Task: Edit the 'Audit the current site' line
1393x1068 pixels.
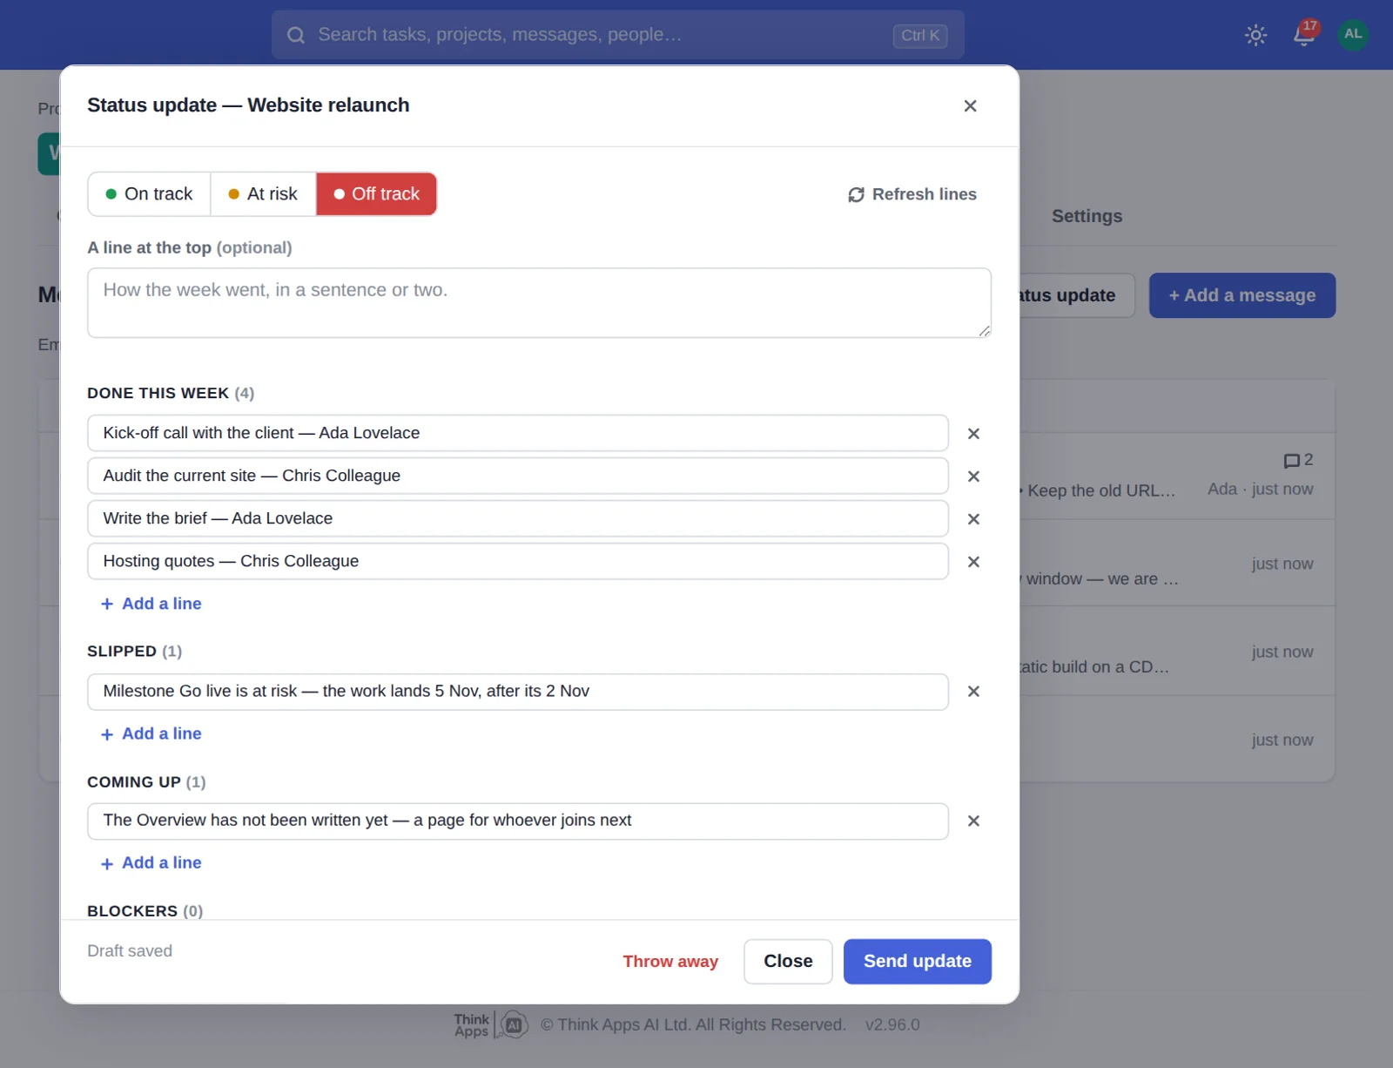Action: pyautogui.click(x=517, y=476)
